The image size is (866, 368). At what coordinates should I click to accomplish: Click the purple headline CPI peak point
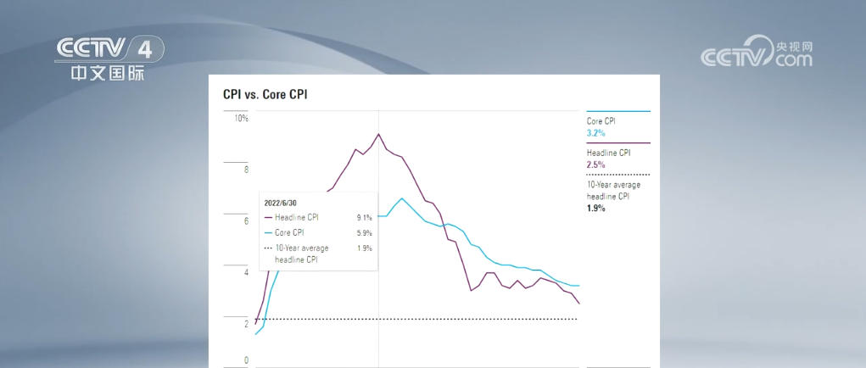point(378,134)
